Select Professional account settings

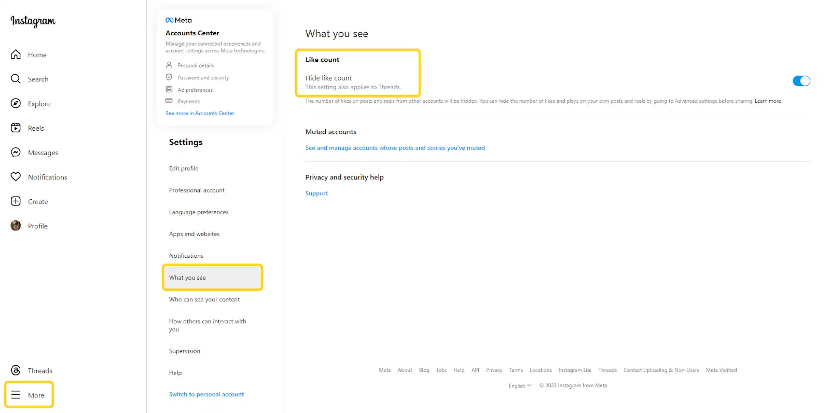(197, 190)
